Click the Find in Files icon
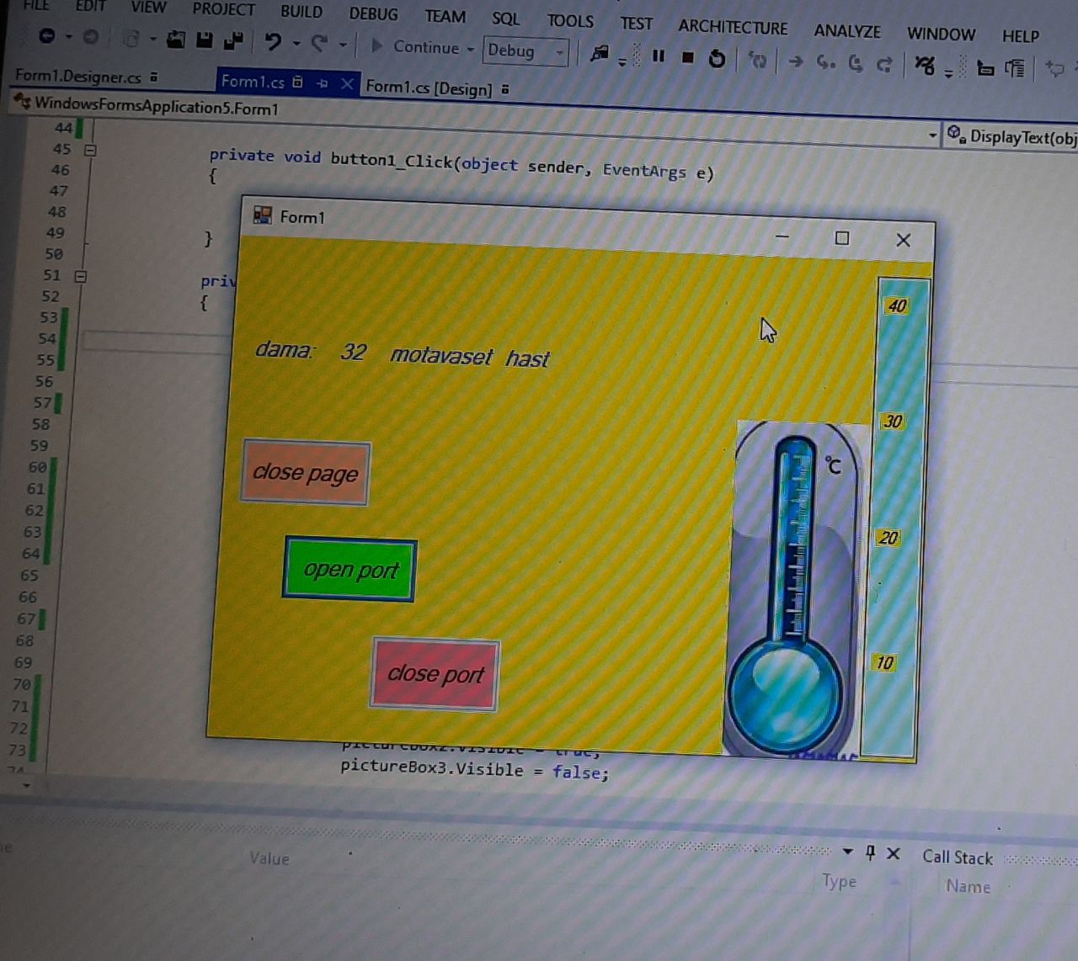Image resolution: width=1078 pixels, height=961 pixels. [600, 54]
